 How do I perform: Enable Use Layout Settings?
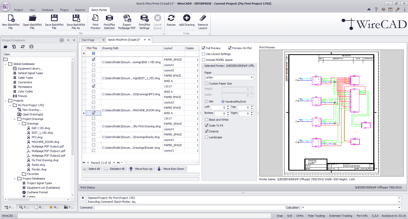[204, 54]
